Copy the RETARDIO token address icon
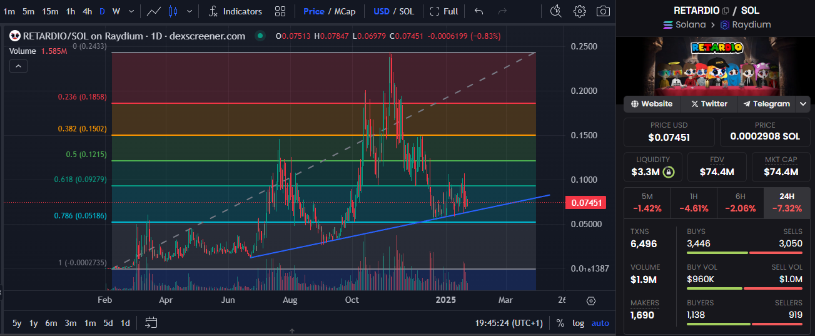815x336 pixels. [x=726, y=11]
